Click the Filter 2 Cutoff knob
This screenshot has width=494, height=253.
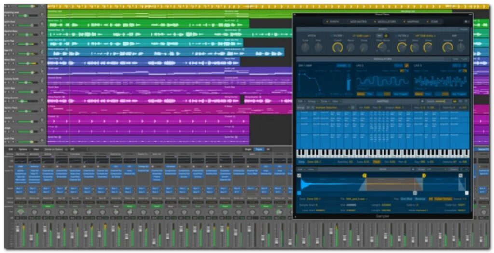coord(402,47)
